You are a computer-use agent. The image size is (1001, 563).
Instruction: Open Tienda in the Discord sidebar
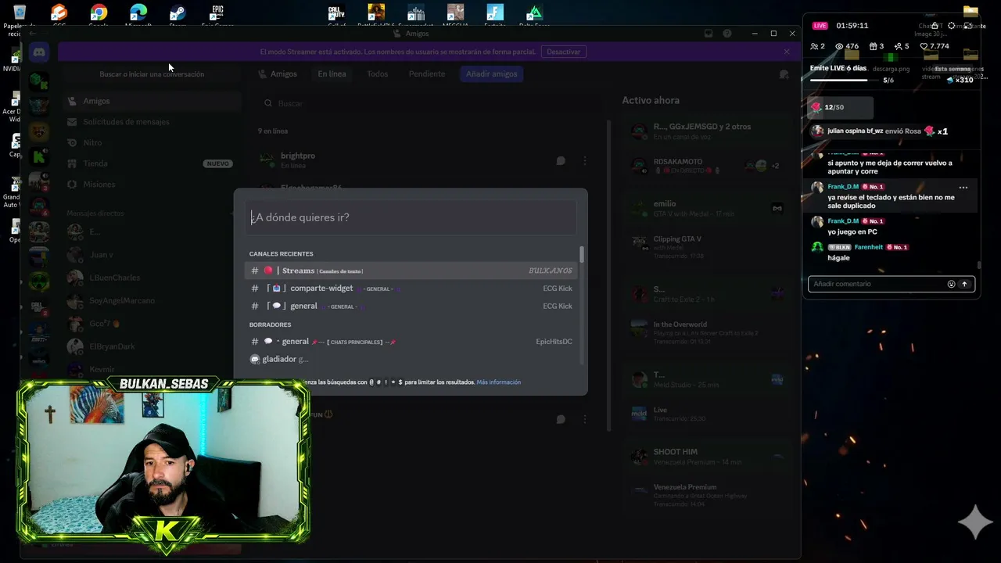pyautogui.click(x=152, y=163)
